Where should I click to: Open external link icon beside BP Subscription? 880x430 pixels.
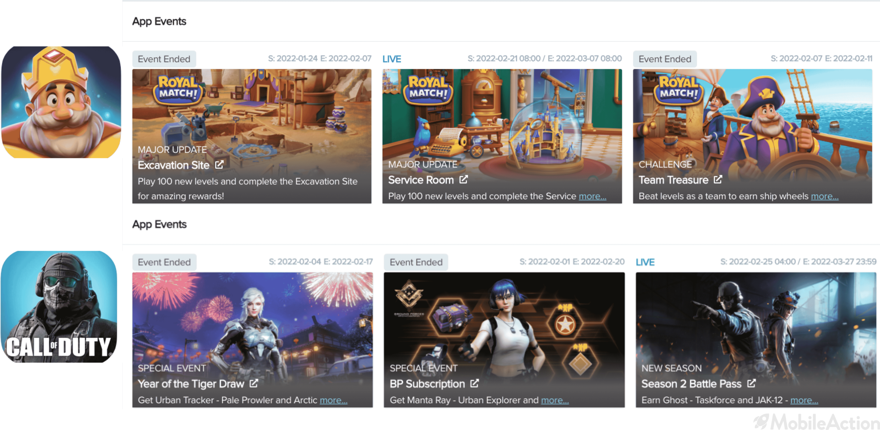click(x=474, y=383)
